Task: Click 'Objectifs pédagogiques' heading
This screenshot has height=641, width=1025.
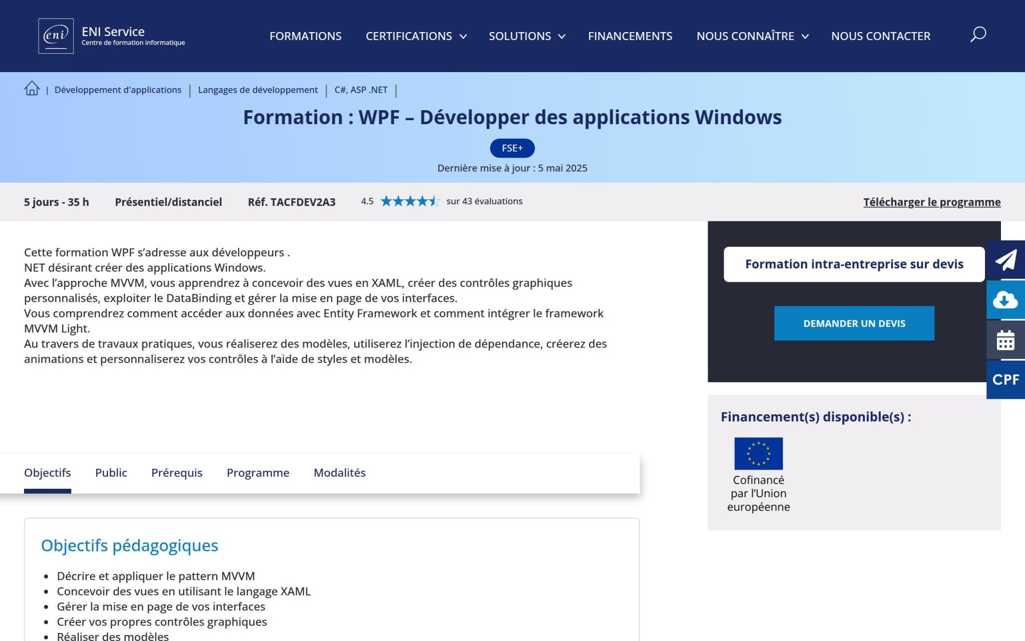Action: coord(130,545)
